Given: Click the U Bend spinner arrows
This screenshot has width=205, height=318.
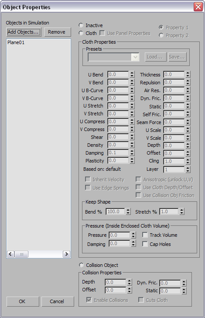Looking at the screenshot, I should (132, 74).
